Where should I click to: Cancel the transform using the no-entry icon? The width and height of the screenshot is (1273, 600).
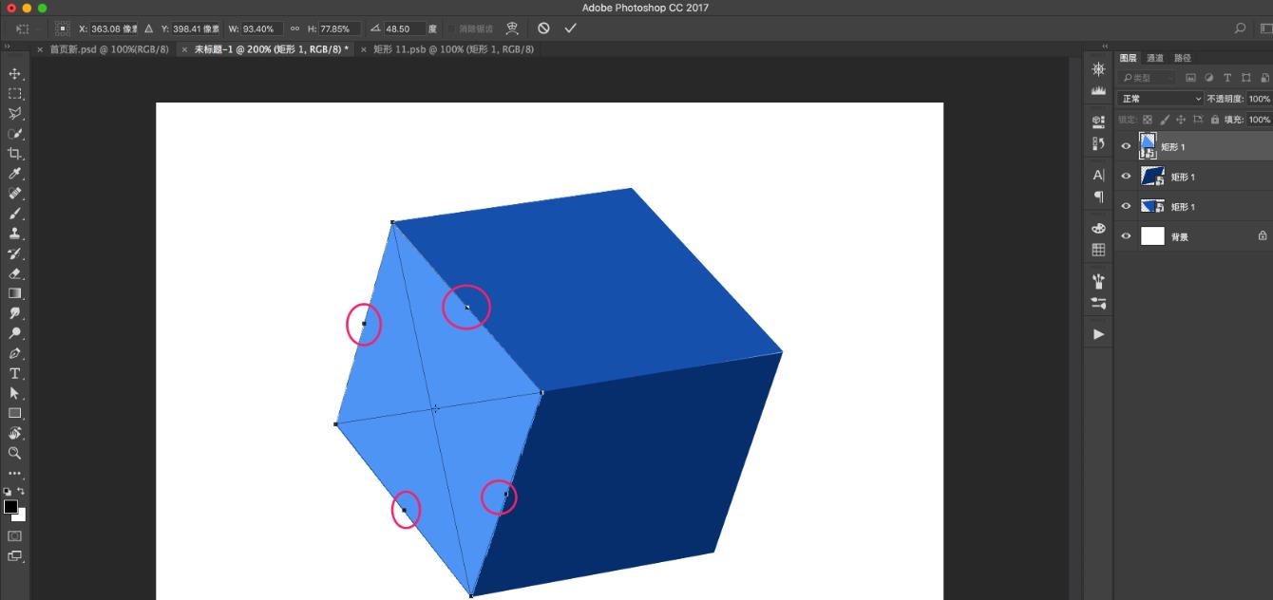point(543,28)
